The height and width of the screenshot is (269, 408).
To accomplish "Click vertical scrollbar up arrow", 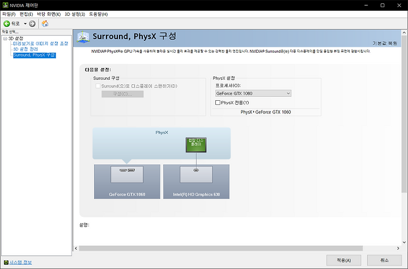I will 404,33.
